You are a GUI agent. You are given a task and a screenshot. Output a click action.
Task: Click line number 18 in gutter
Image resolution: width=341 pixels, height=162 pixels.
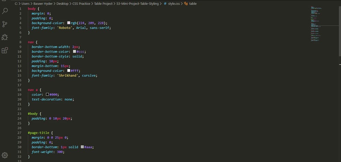pos(19,90)
